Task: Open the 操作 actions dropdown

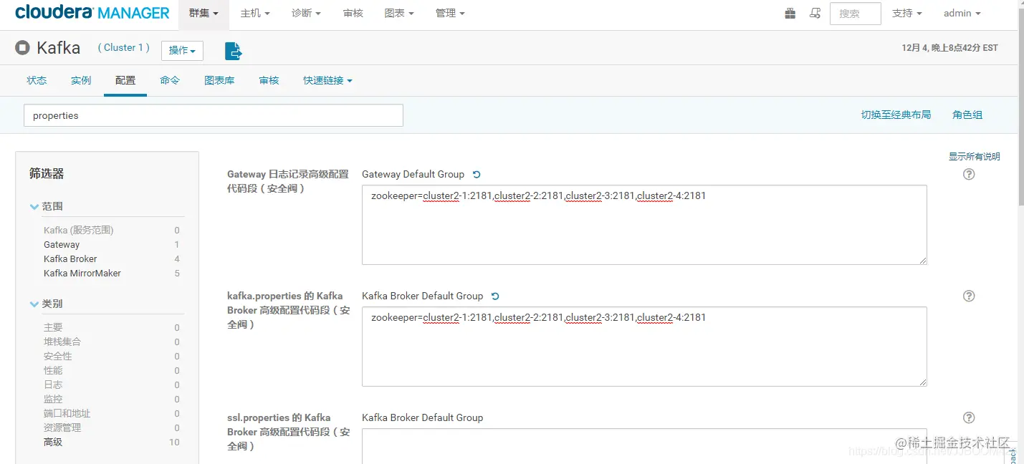Action: [x=182, y=50]
